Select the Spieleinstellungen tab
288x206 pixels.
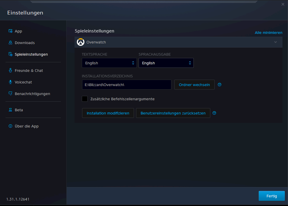[31, 54]
